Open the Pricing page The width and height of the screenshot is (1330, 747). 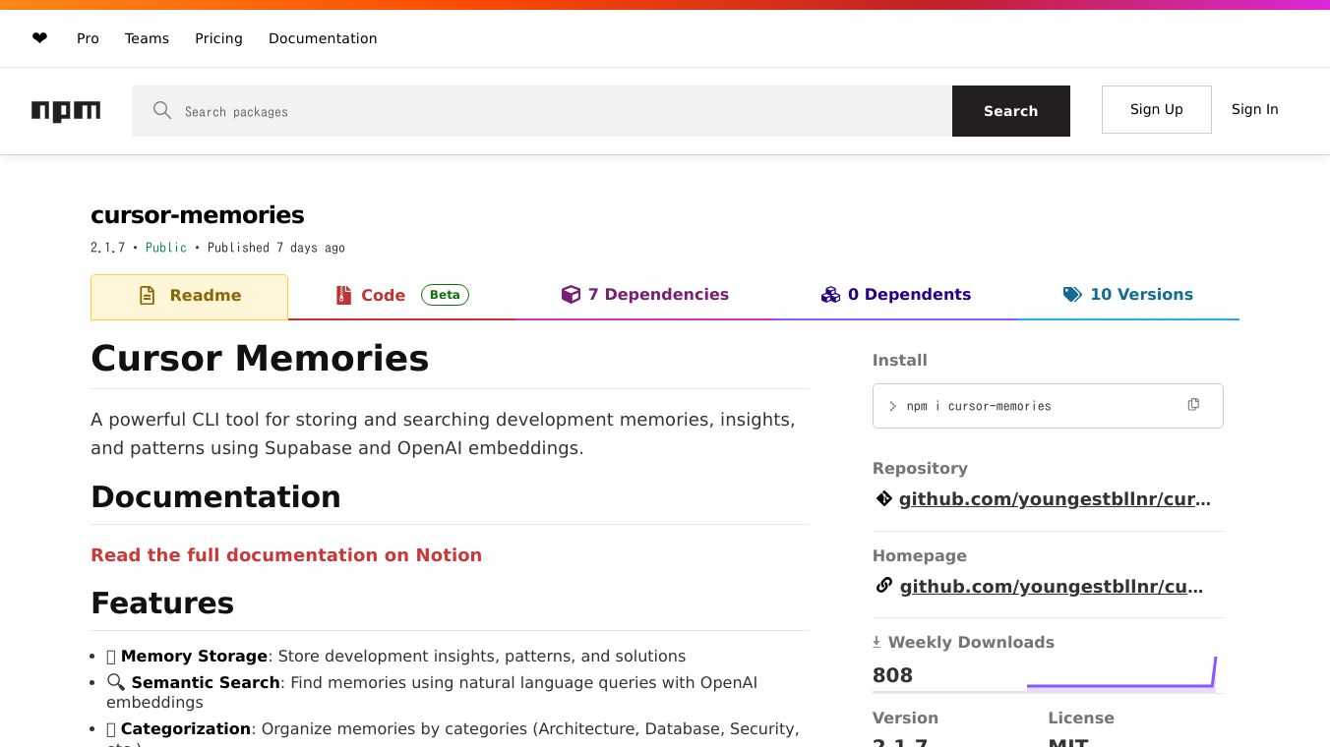(218, 38)
